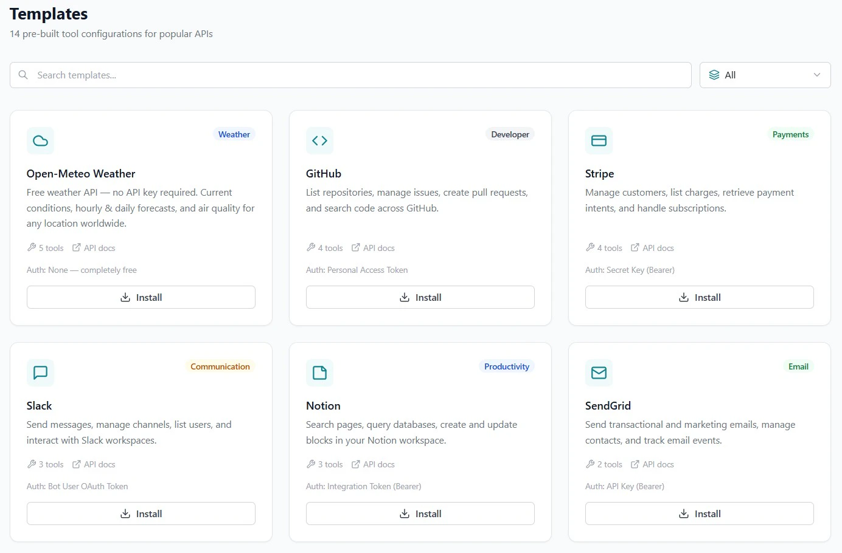Click the layers icon in All filter
This screenshot has height=553, width=842.
[714, 75]
